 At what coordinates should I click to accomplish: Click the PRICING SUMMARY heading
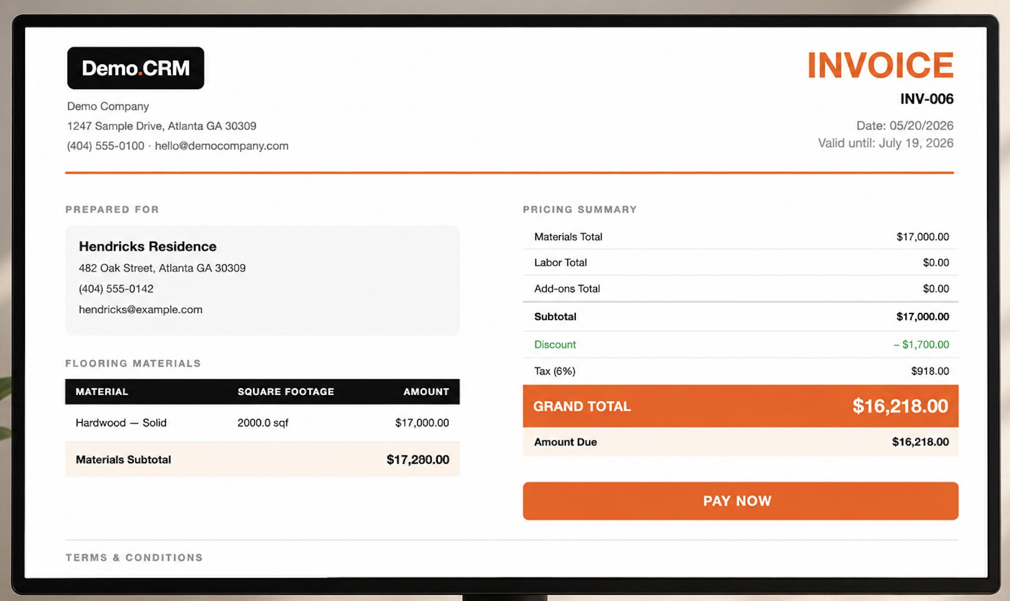click(x=580, y=210)
